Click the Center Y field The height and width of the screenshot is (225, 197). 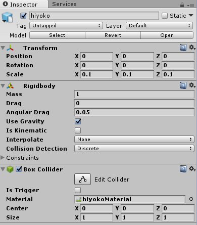[137, 208]
